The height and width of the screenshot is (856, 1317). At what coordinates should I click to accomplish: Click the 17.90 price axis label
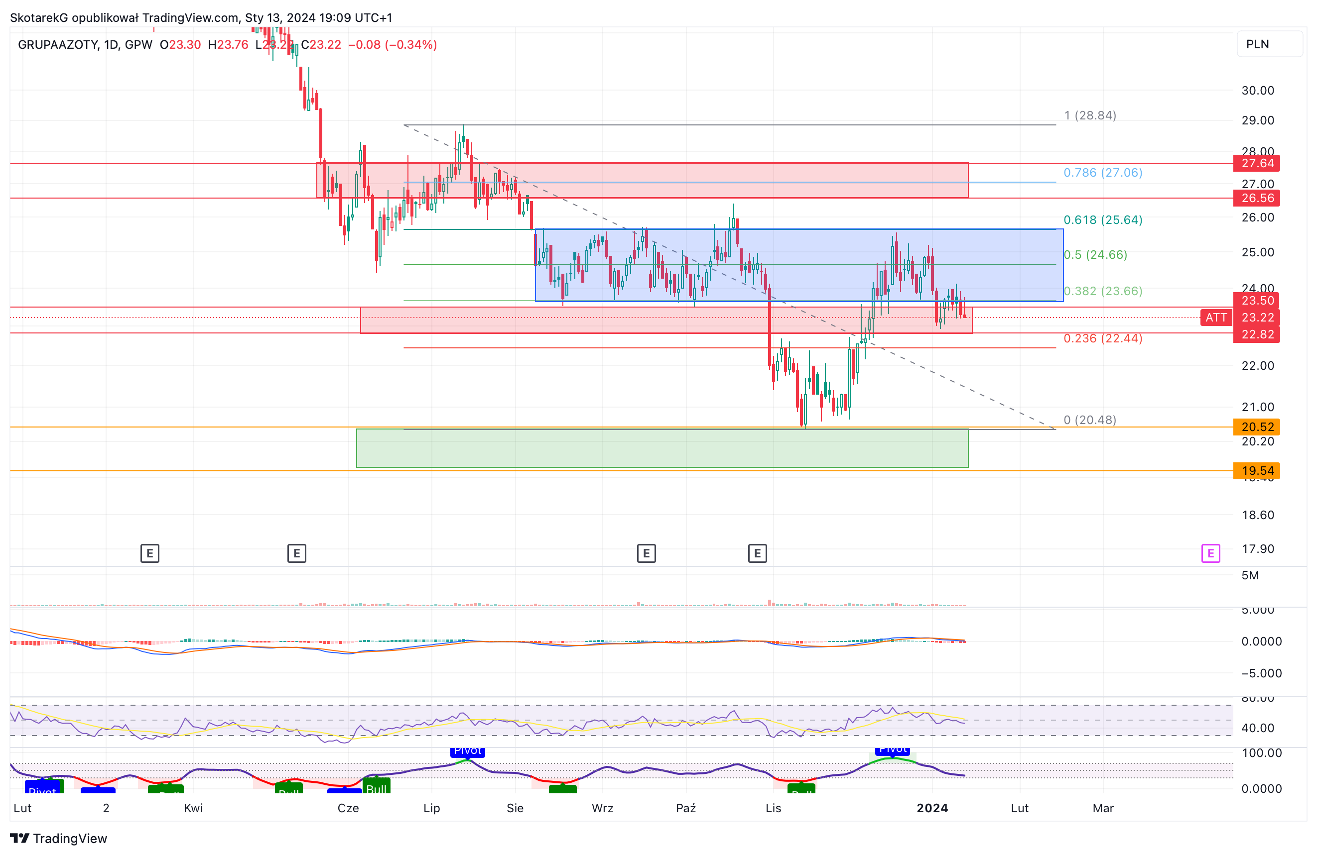[1257, 548]
